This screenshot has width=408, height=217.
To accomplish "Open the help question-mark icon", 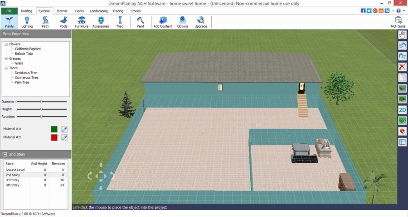I will pos(398,11).
